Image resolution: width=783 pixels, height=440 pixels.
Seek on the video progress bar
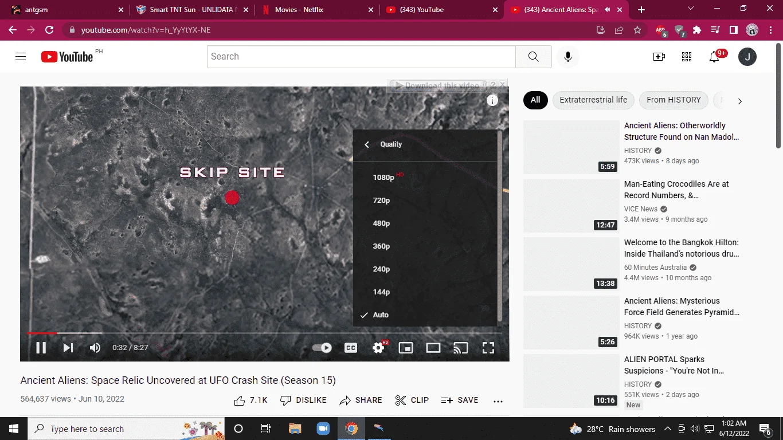(x=265, y=333)
